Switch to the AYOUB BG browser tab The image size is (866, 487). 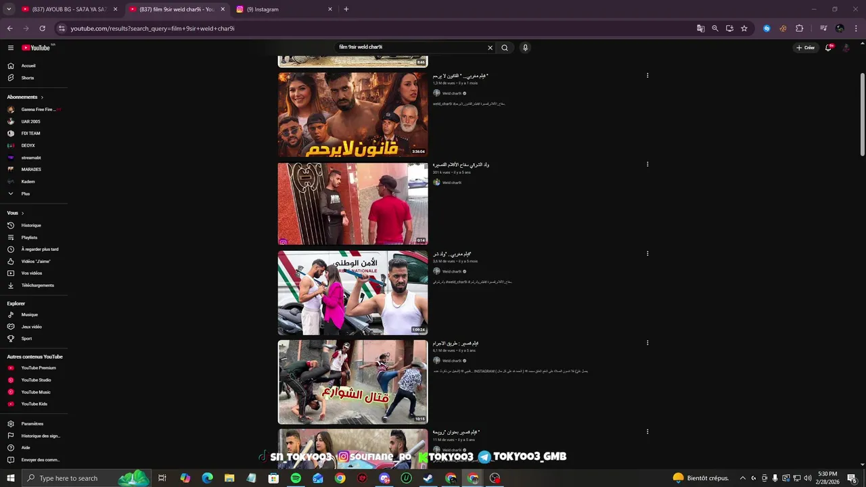tap(68, 9)
